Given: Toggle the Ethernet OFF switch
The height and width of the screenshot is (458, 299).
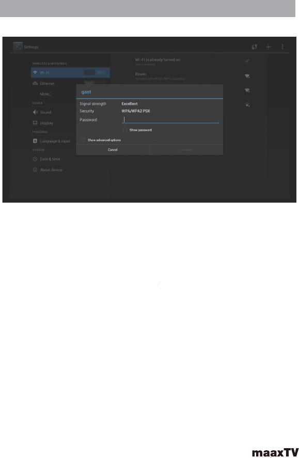Looking at the screenshot, I should 89,83.
